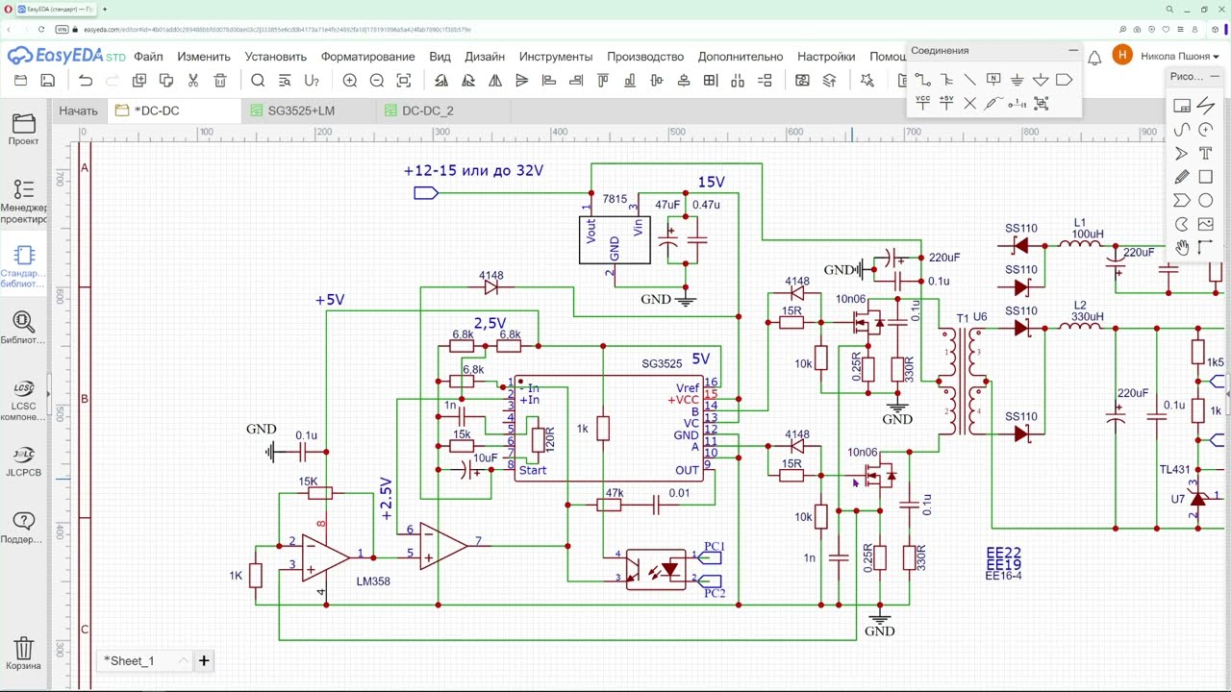Select the Group/Ungroup symbol tool
The image size is (1231, 692).
coord(1041,103)
